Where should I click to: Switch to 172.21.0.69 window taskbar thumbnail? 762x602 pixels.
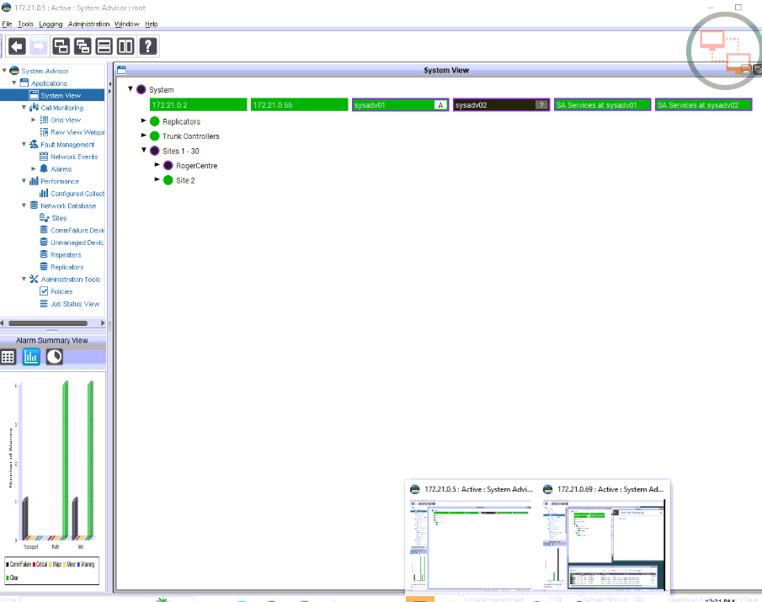[x=605, y=537]
